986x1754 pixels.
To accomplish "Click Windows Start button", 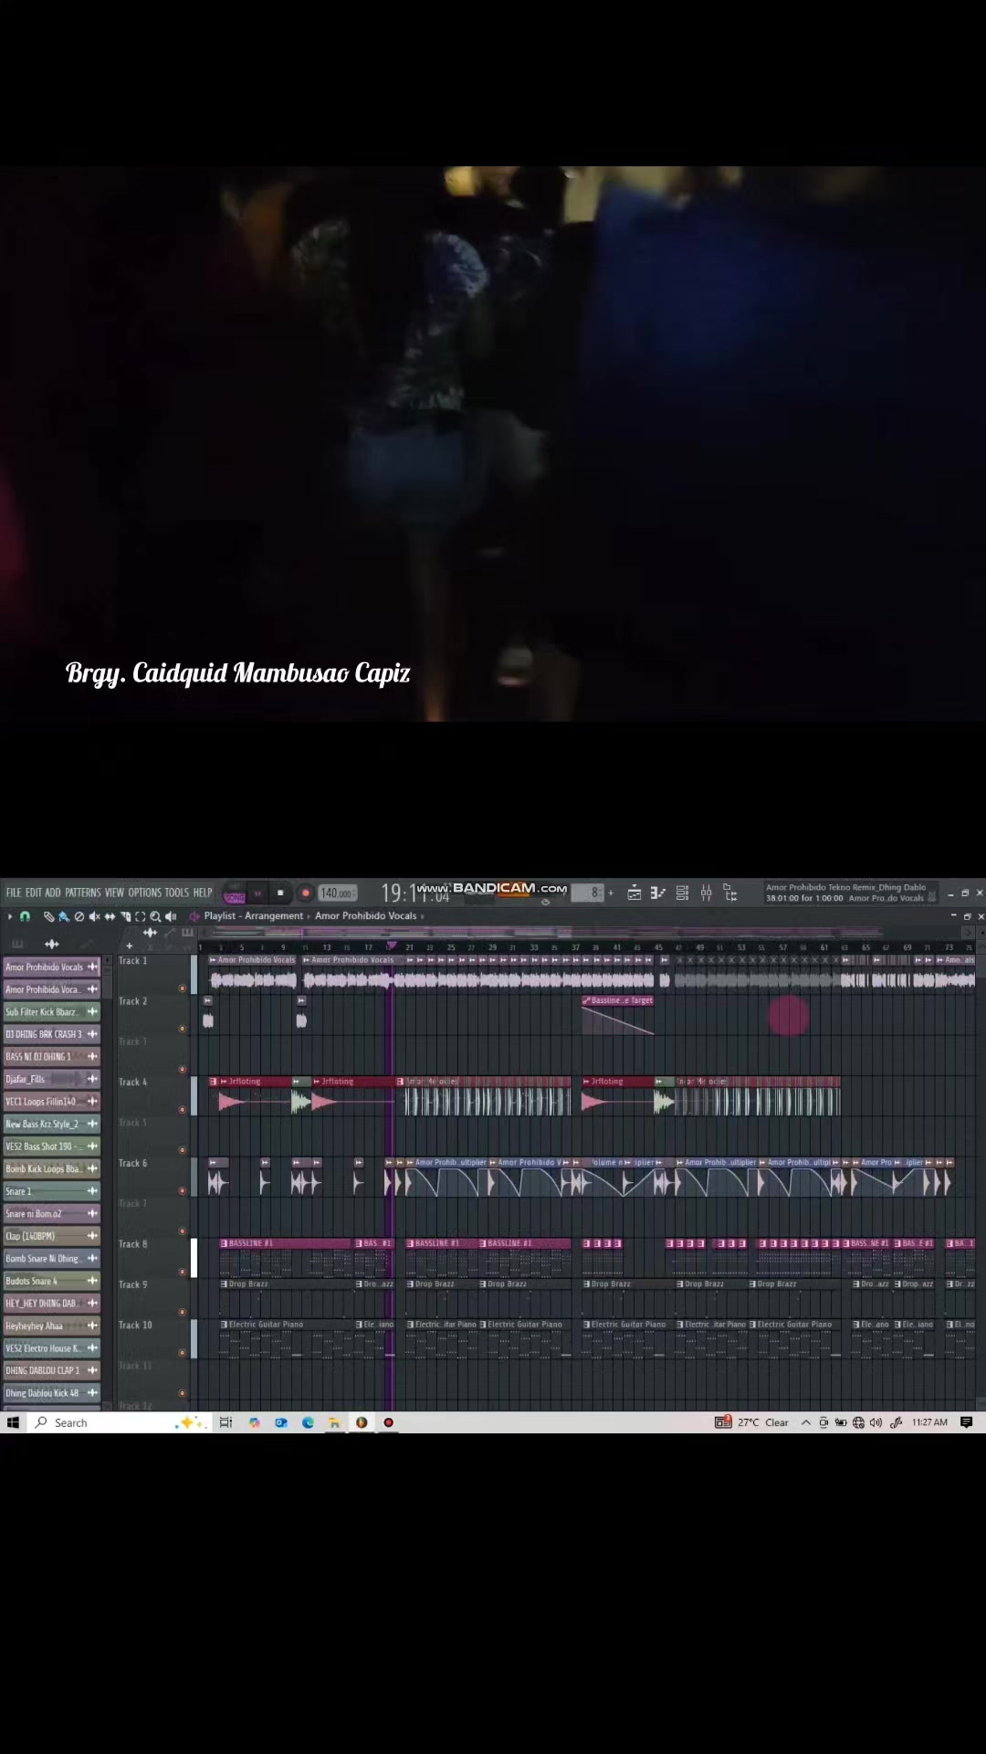I will (x=13, y=1422).
